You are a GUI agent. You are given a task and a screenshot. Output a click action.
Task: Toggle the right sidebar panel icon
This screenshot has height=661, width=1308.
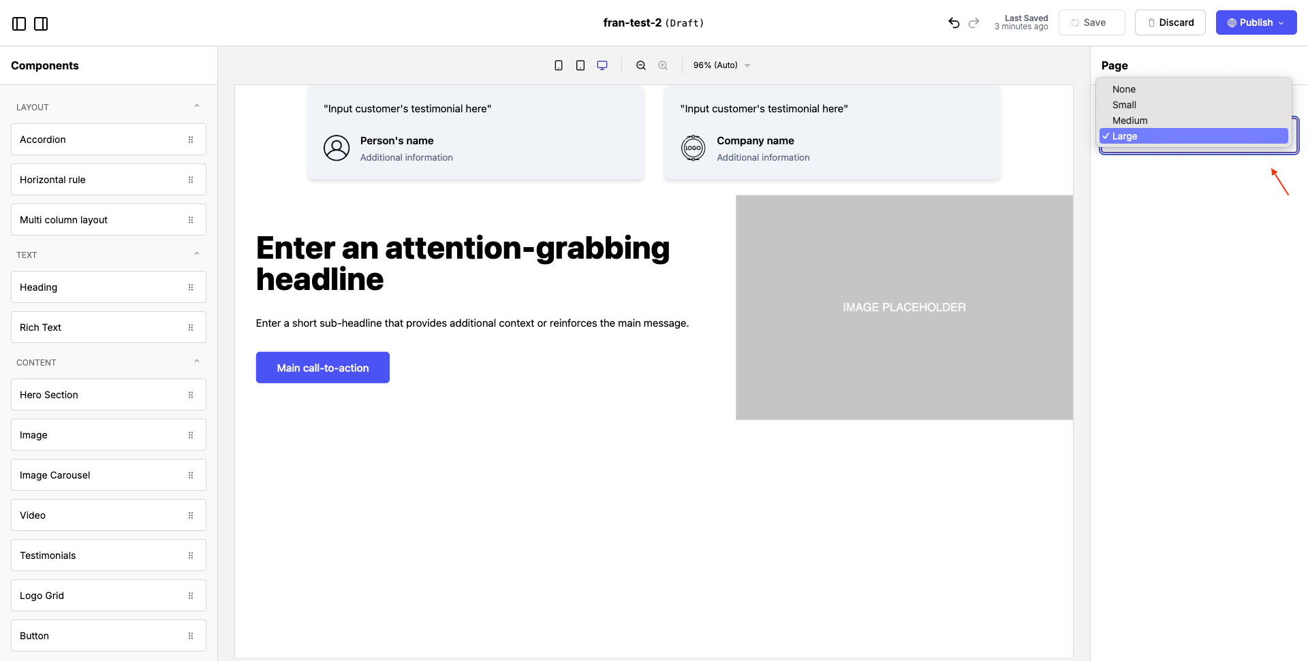(41, 24)
